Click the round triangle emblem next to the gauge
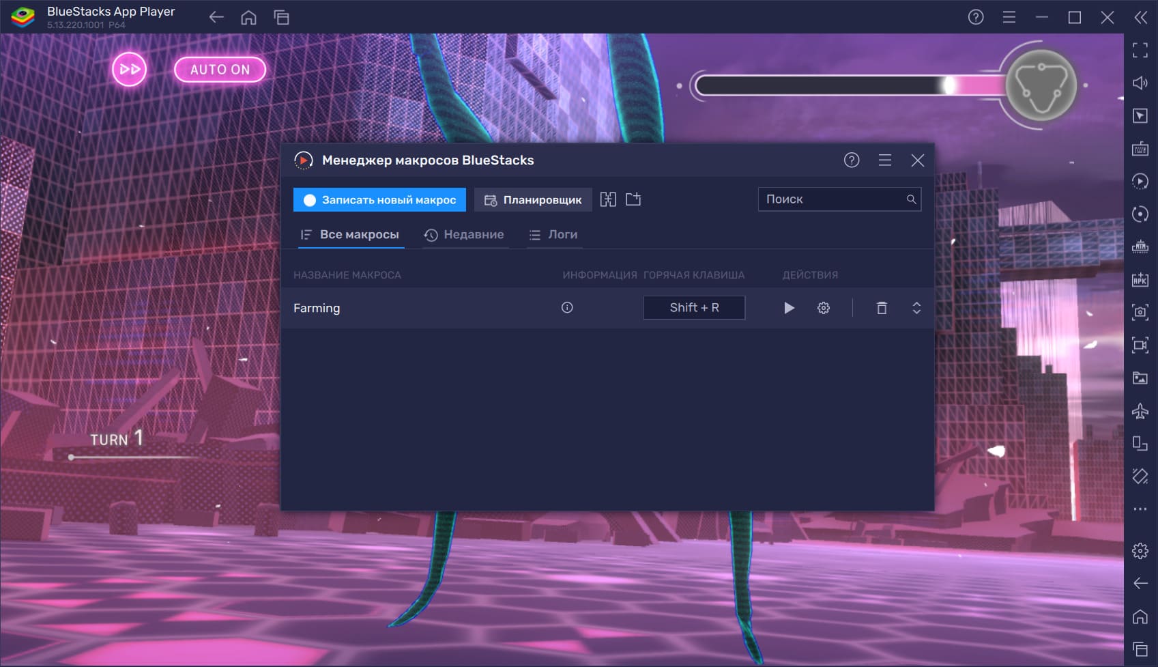 click(1041, 85)
